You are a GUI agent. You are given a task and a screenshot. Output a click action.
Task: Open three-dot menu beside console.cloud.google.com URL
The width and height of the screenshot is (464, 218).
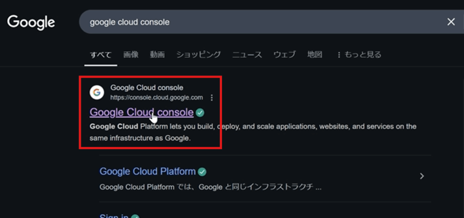point(212,97)
